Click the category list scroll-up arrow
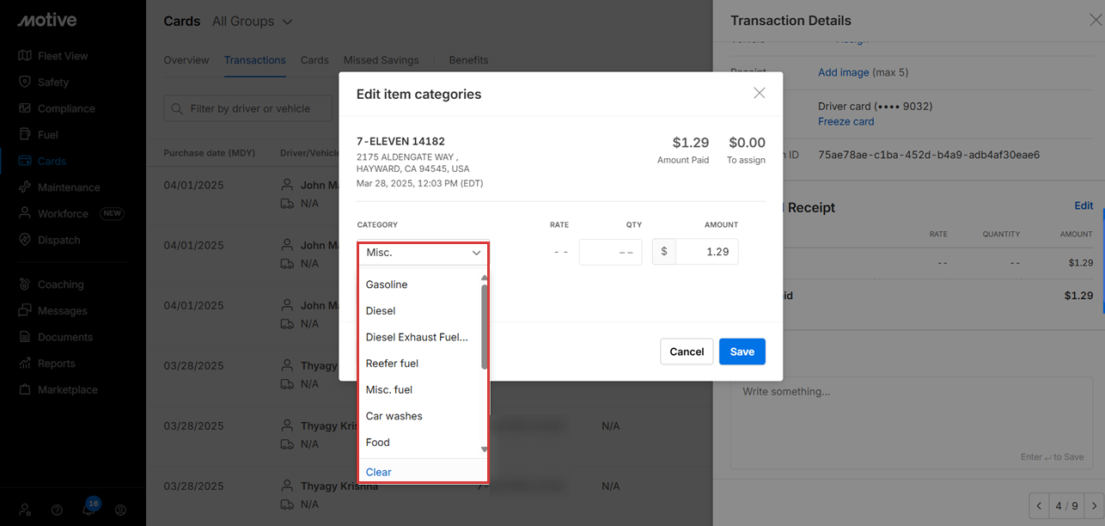 click(485, 278)
